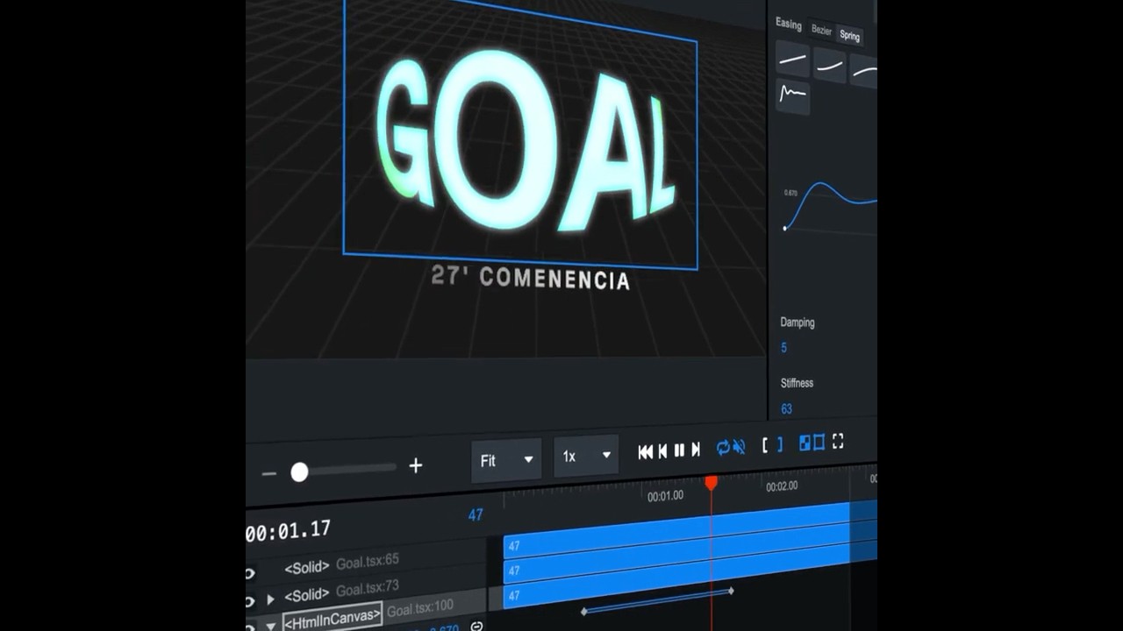Toggle the muted audio icon
This screenshot has width=1123, height=631.
(739, 447)
